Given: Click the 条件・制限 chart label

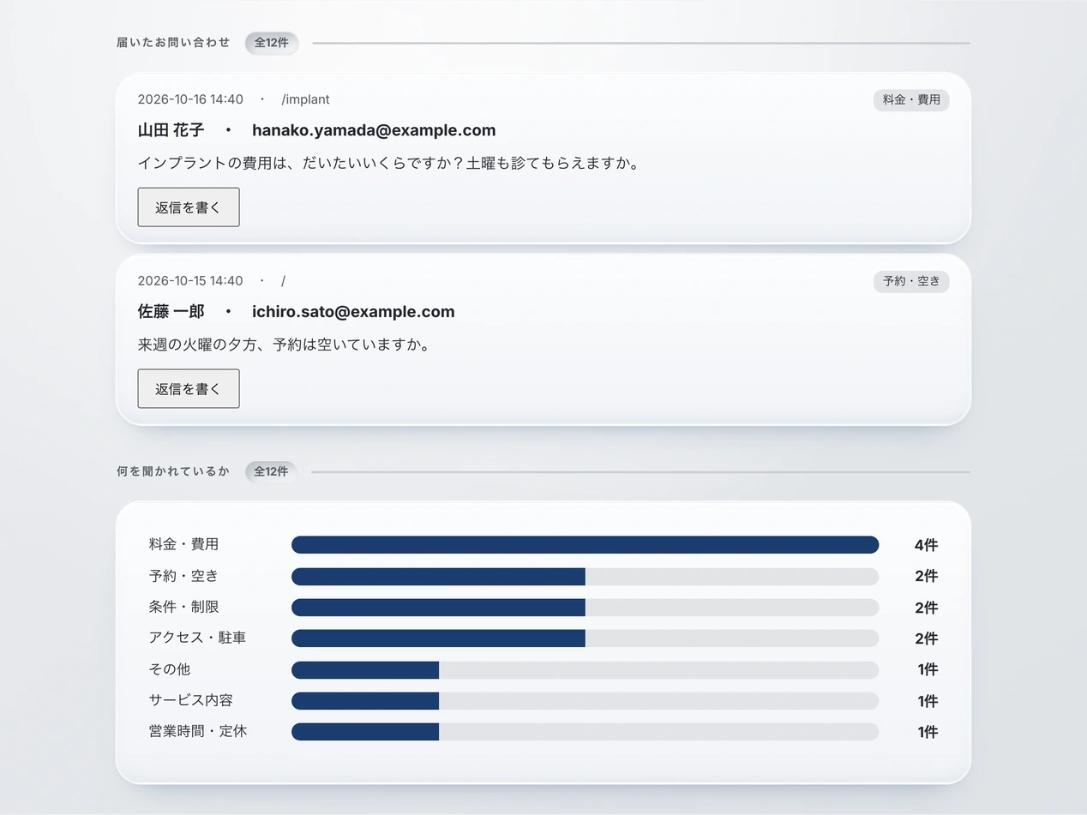Looking at the screenshot, I should (x=184, y=607).
